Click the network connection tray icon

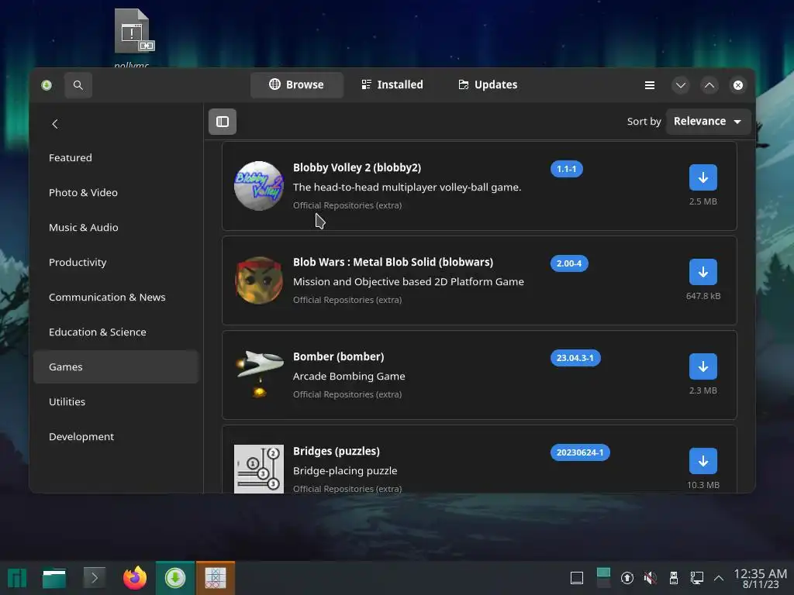pyautogui.click(x=697, y=578)
